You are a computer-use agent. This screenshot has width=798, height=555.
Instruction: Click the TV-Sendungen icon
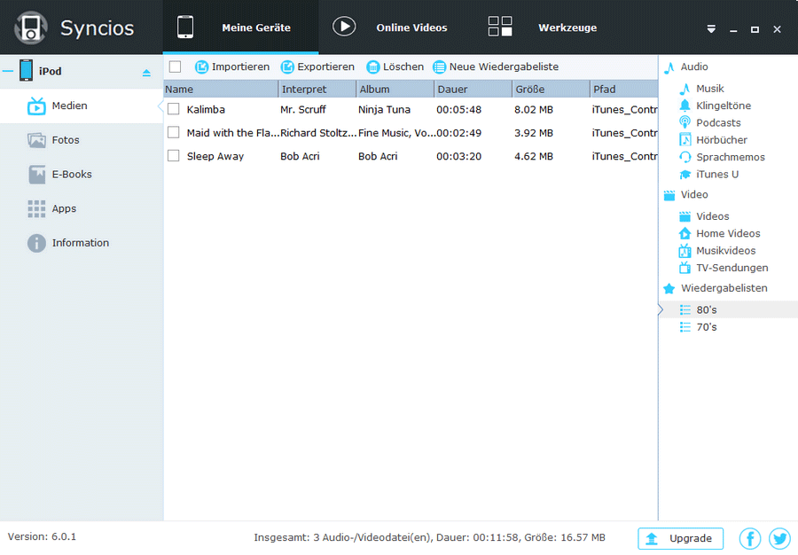[x=685, y=268]
